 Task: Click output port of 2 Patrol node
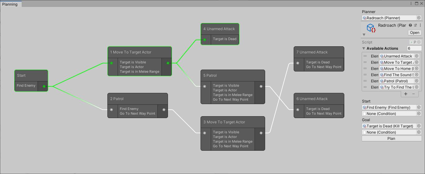tap(164, 110)
